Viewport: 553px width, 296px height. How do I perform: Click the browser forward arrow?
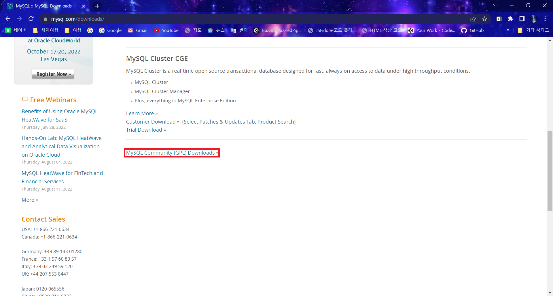point(19,19)
